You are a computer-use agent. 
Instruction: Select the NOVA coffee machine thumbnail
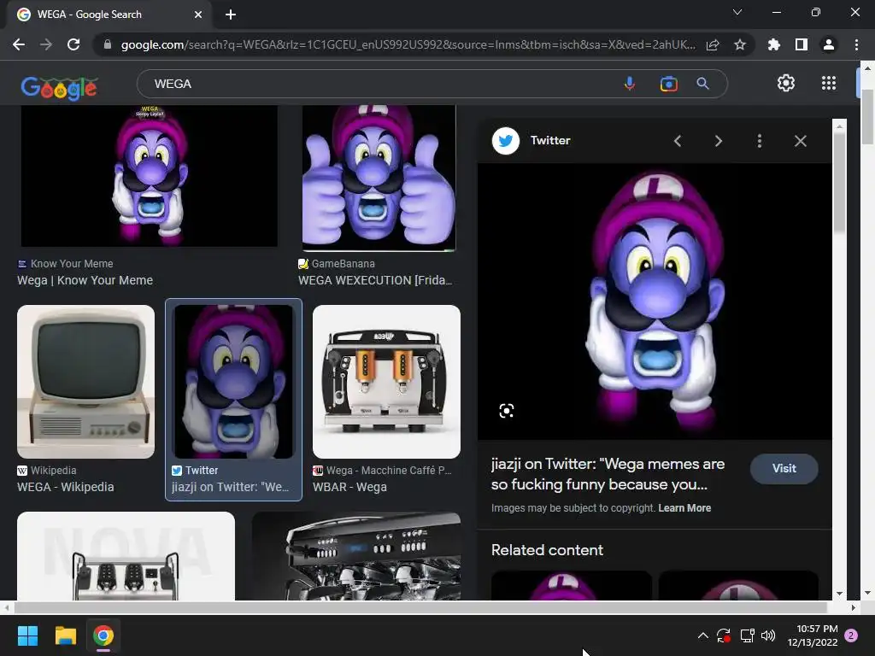(x=126, y=556)
